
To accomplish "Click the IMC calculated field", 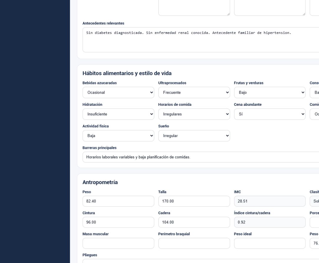I will (x=269, y=201).
